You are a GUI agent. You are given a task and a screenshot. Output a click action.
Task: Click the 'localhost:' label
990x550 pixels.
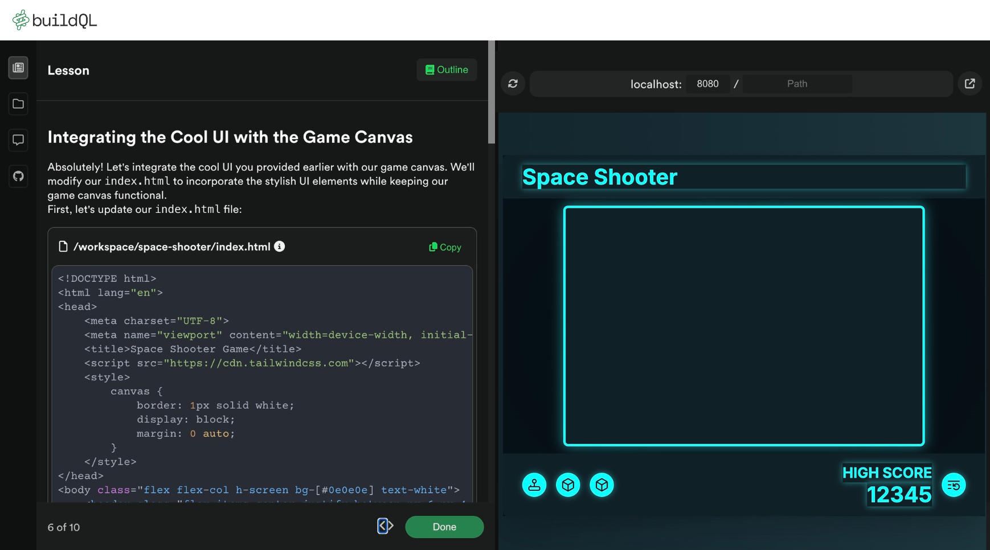click(656, 84)
